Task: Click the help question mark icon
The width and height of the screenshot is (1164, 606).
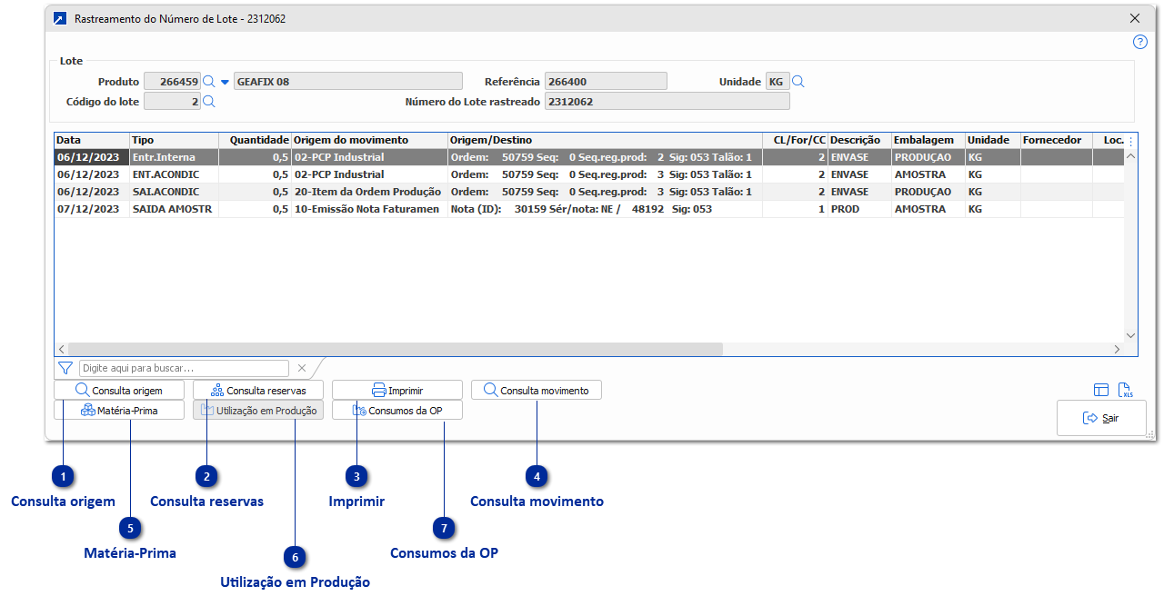Action: coord(1139,42)
